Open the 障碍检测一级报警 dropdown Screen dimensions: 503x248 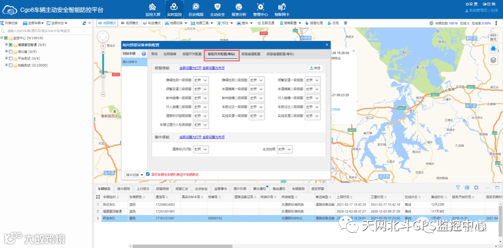201,80
